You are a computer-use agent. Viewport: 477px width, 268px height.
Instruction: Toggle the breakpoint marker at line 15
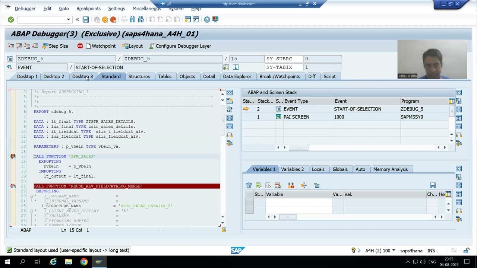point(13,156)
